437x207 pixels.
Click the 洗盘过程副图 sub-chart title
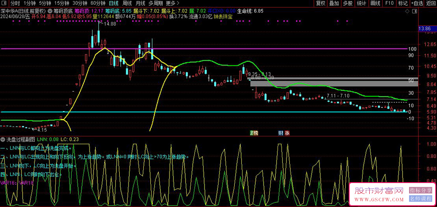(x=21, y=139)
